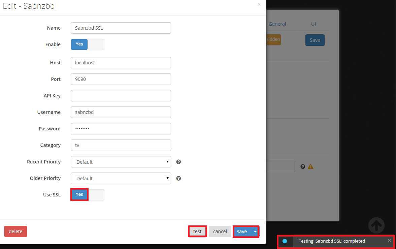The height and width of the screenshot is (249, 396).
Task: Open the Recent Priority dropdown
Action: 121,162
